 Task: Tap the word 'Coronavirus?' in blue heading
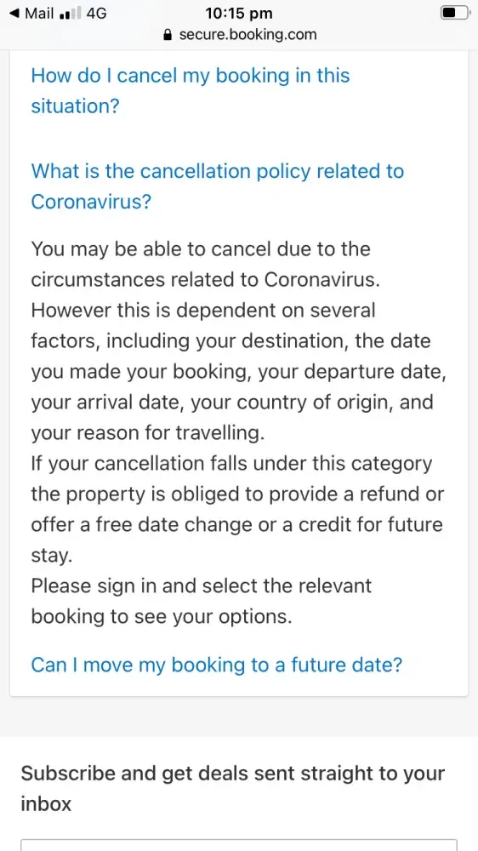91,202
